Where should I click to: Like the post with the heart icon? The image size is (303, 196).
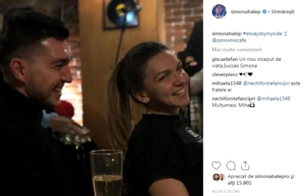[216, 166]
